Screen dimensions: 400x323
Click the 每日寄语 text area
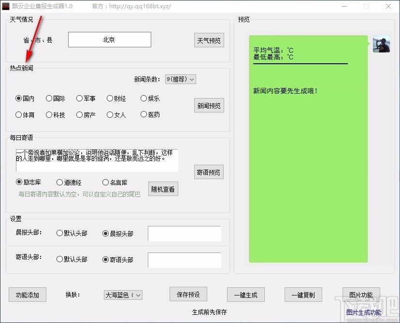pos(97,160)
